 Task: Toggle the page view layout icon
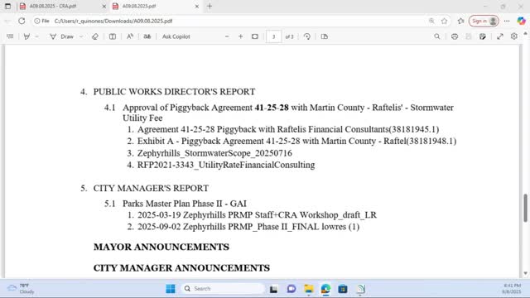113,36
